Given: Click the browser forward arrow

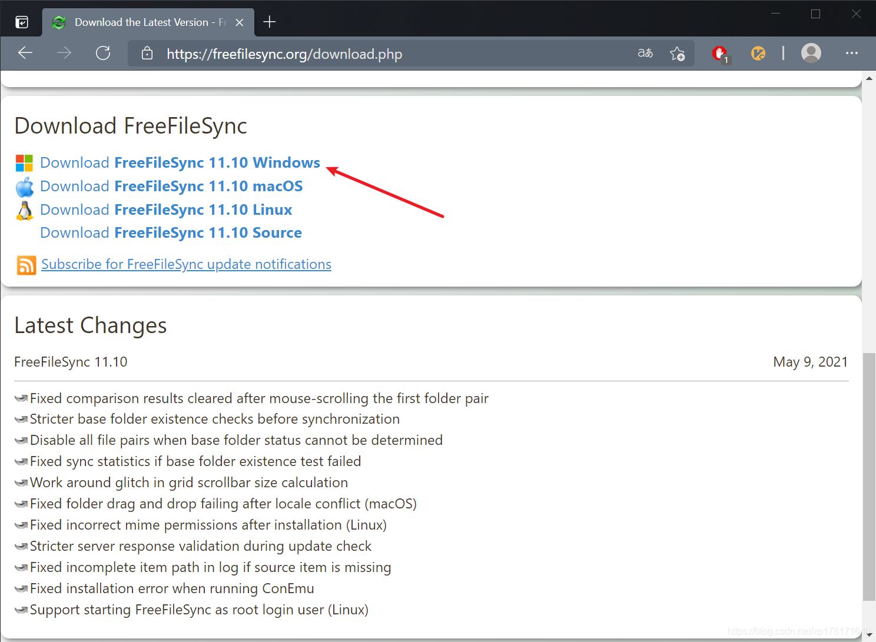Looking at the screenshot, I should 64,54.
